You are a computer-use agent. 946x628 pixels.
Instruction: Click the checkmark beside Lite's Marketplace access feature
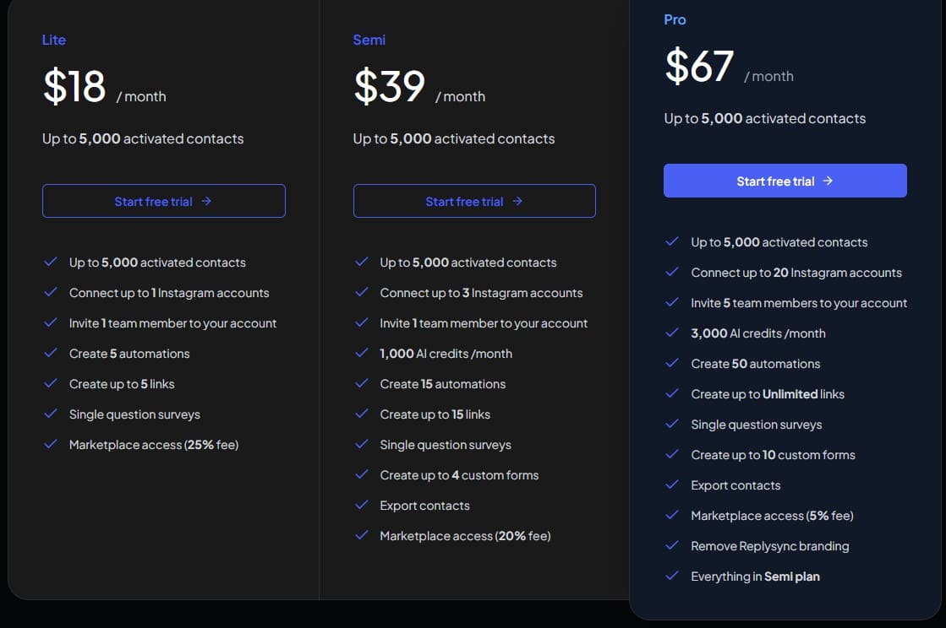tap(51, 444)
